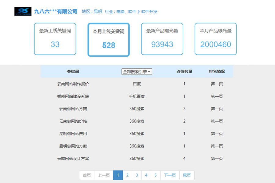This screenshot has width=275, height=183.
Task: Click the 最新上线关键词 card showing 33
Action: pyautogui.click(x=55, y=39)
